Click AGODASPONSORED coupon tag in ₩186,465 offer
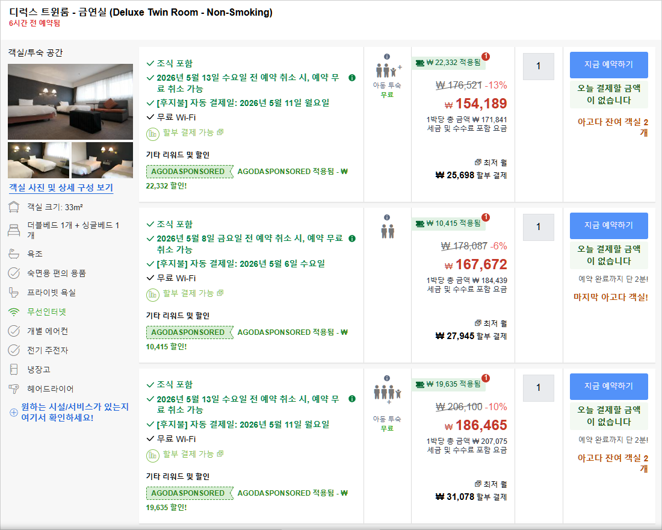662x530 pixels. [x=189, y=493]
